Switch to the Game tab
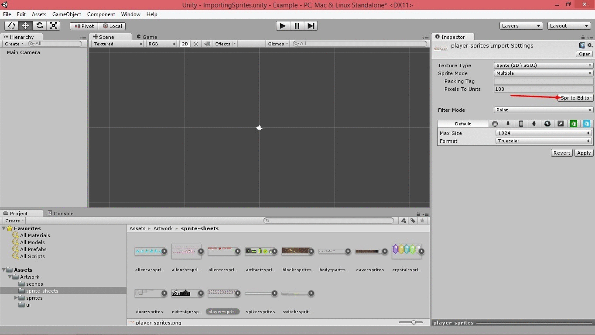 point(147,37)
